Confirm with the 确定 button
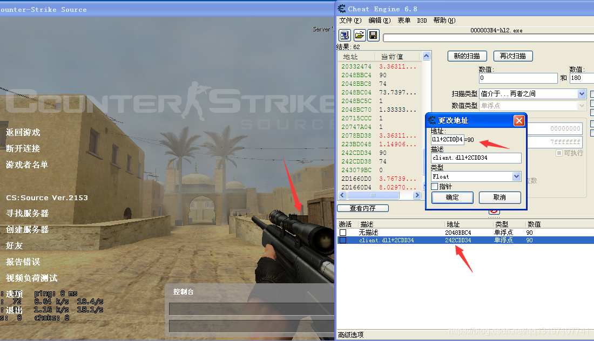 [x=453, y=197]
